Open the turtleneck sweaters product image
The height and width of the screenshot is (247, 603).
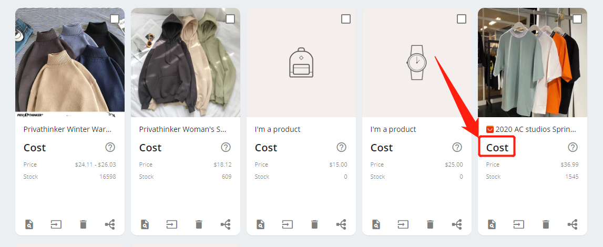click(70, 63)
